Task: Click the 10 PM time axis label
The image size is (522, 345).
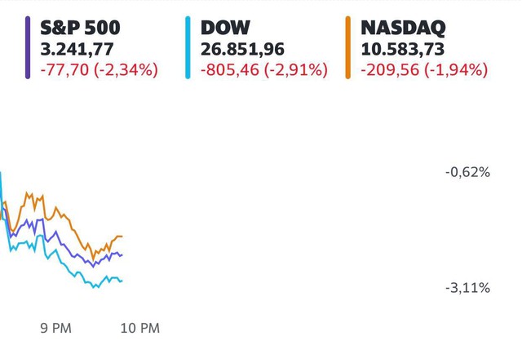Action: click(x=139, y=329)
